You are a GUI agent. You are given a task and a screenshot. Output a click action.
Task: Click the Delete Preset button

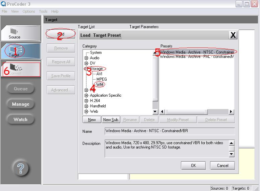[x=216, y=120]
